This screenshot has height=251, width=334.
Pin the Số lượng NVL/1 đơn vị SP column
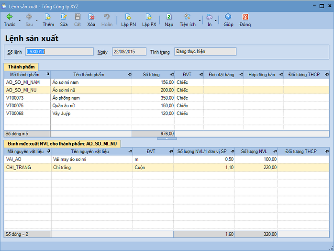click(x=233, y=151)
